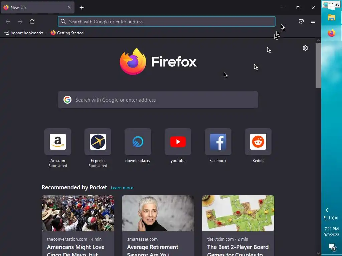Image resolution: width=342 pixels, height=256 pixels.
Task: Open Getting Started bookmark
Action: point(67,33)
